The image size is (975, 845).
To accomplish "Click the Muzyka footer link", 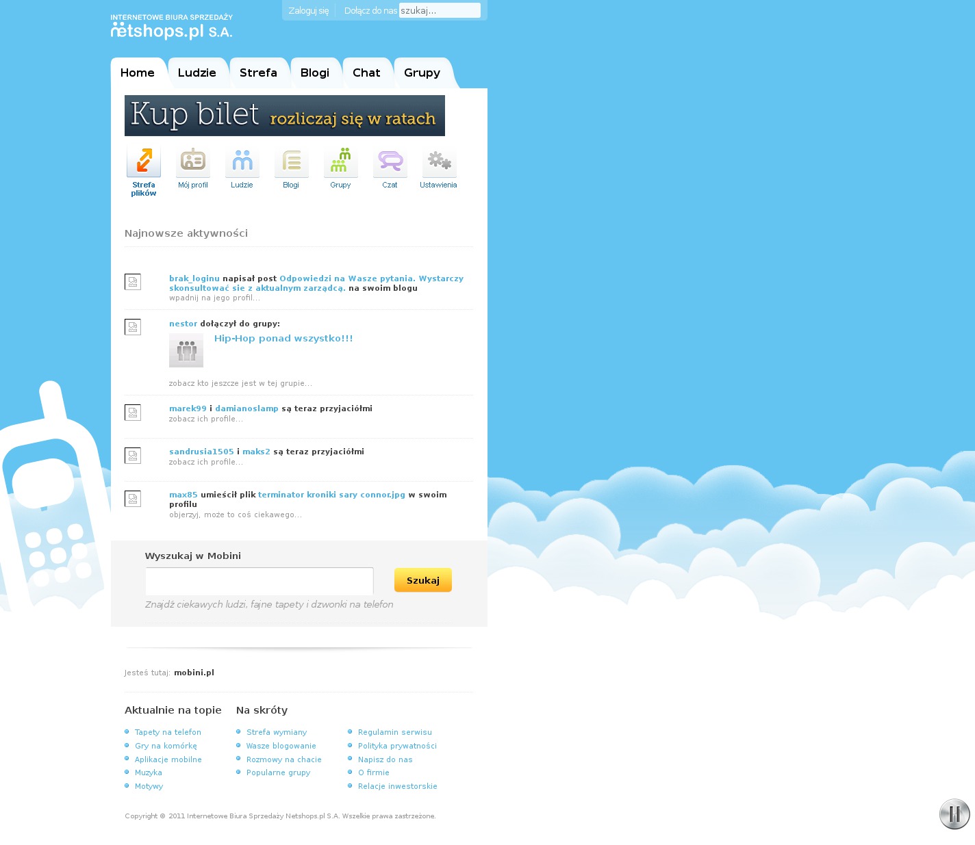I will [x=149, y=772].
